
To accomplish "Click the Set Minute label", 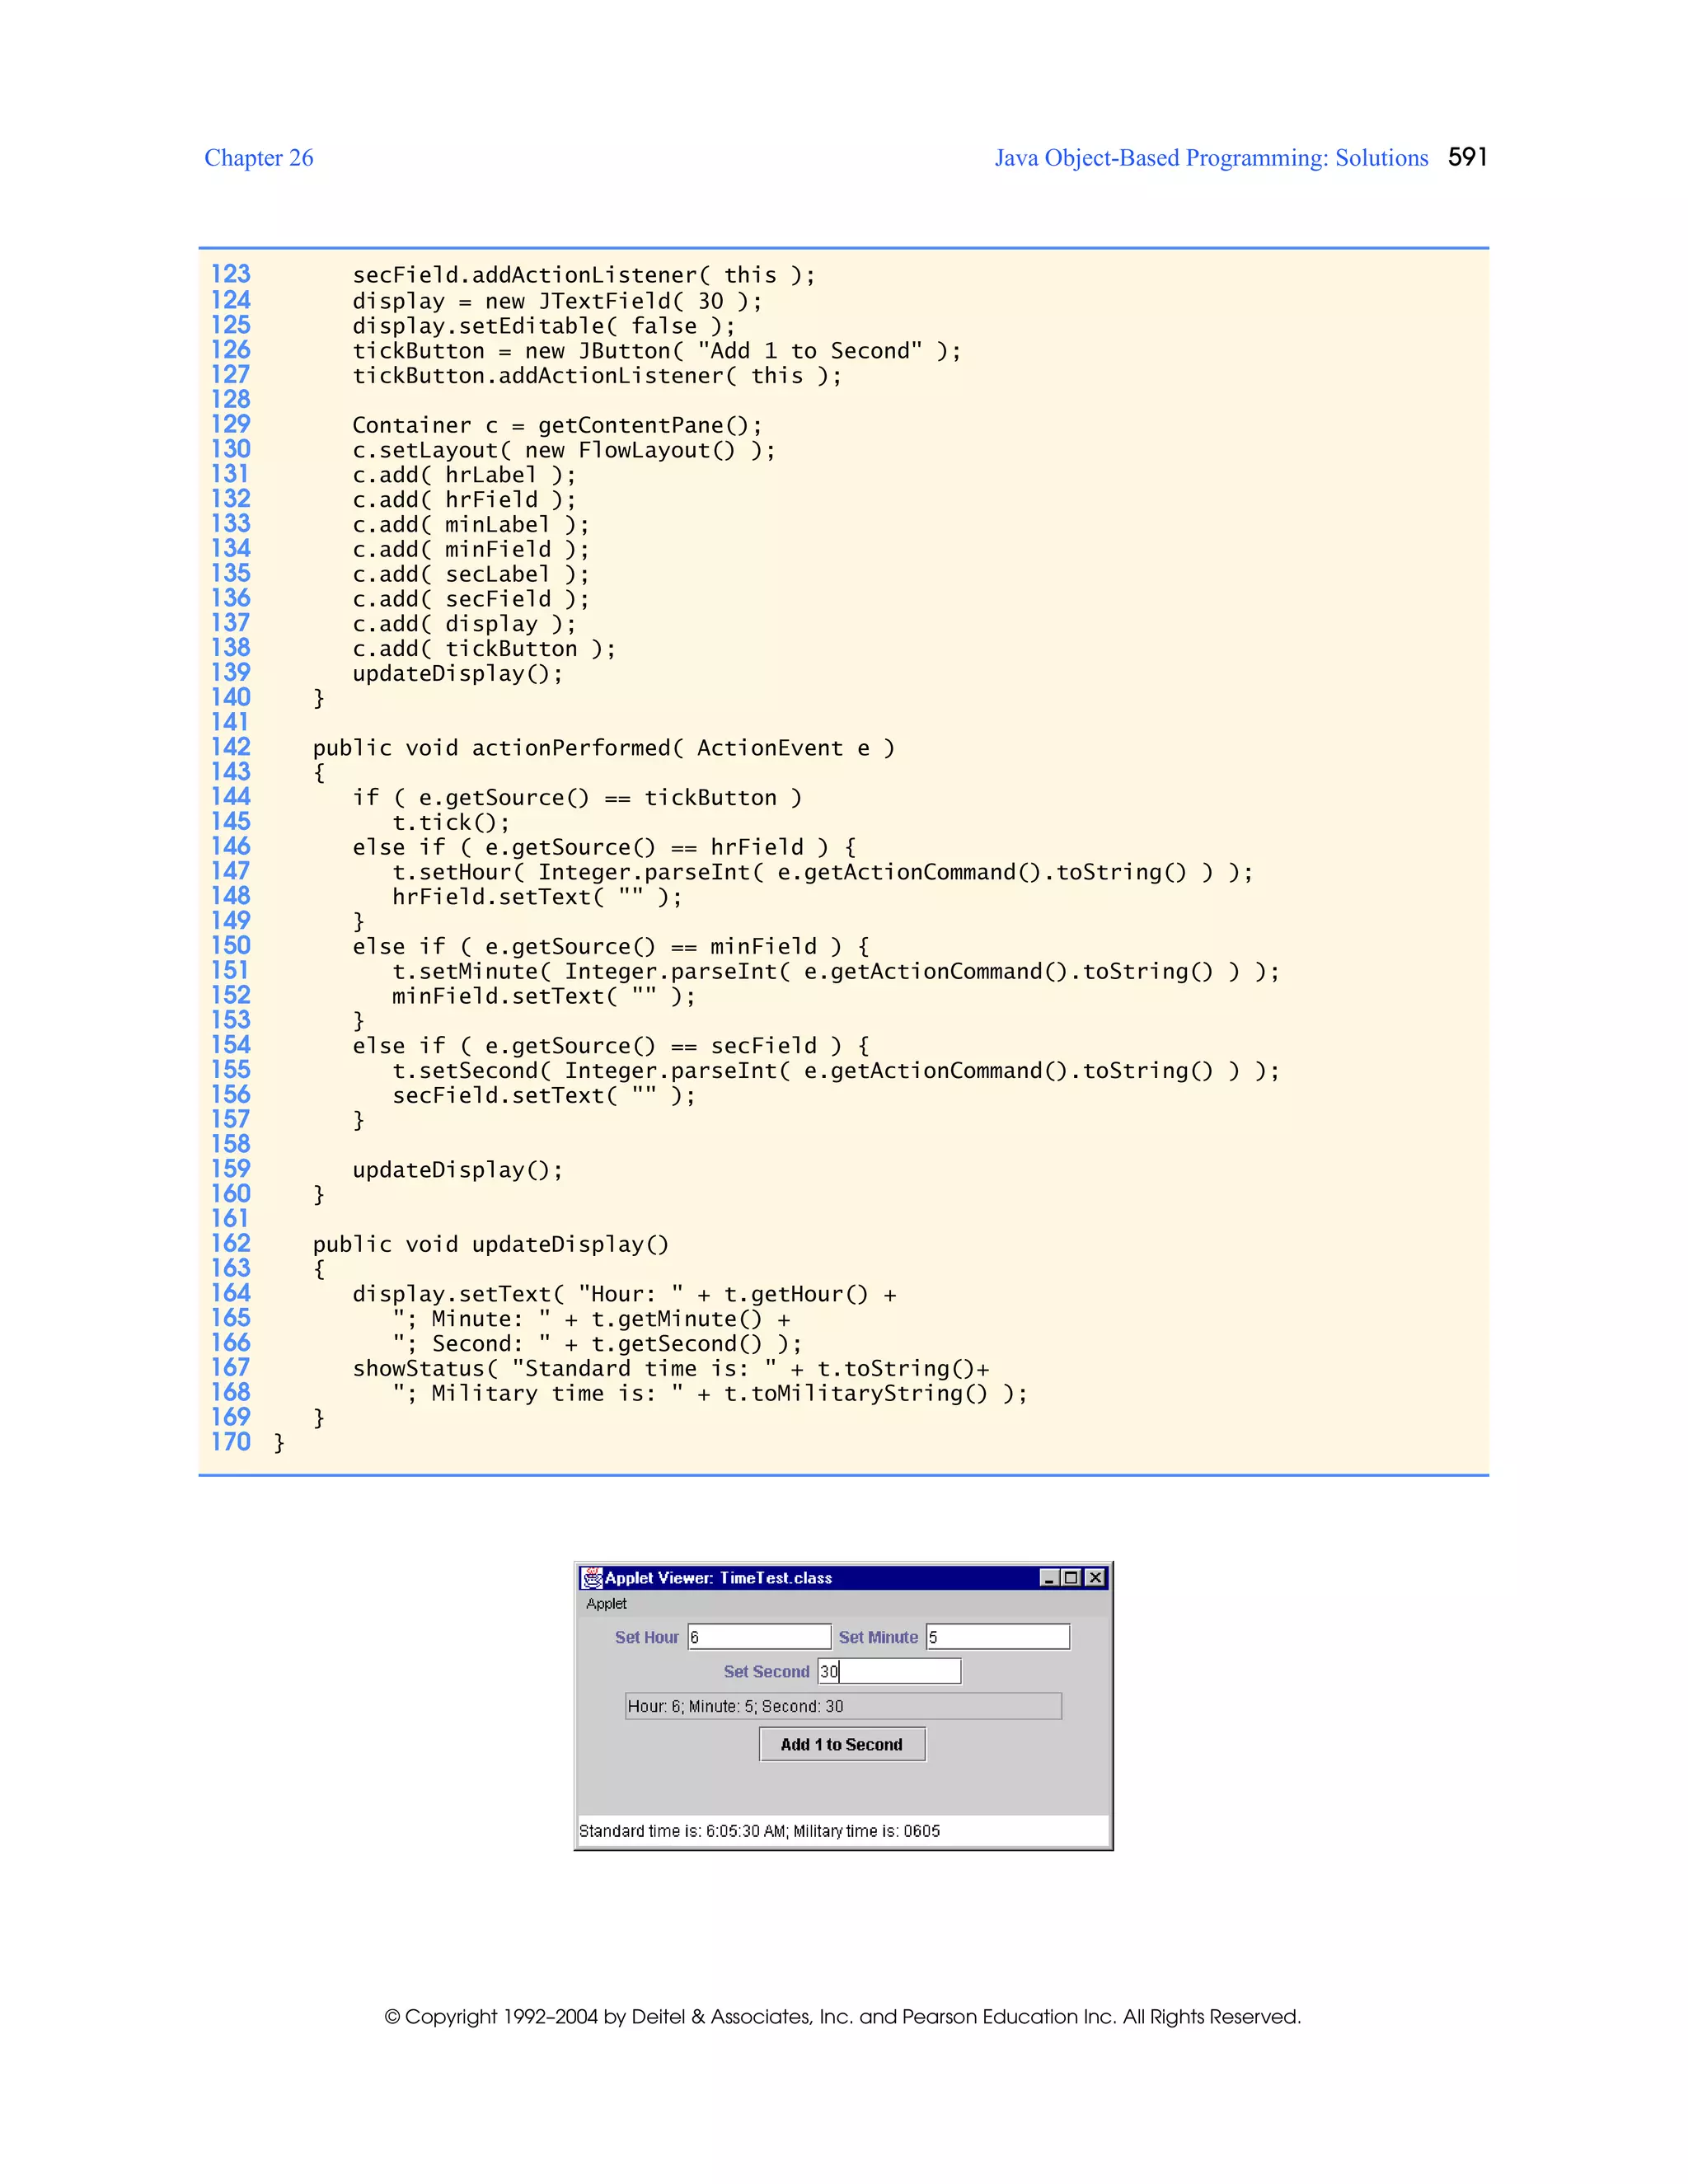I will pos(878,1637).
